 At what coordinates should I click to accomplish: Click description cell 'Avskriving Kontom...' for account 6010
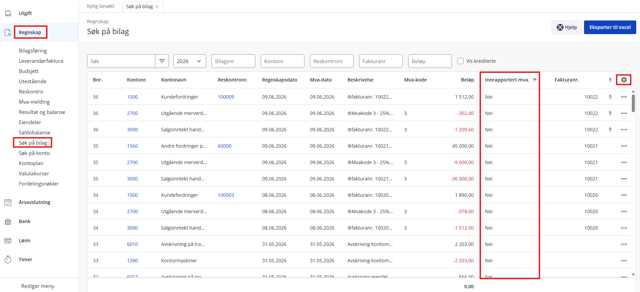370,244
